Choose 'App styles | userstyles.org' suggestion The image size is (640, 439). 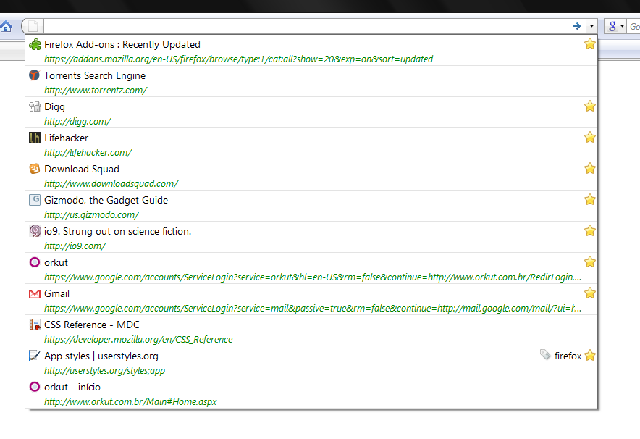point(101,356)
